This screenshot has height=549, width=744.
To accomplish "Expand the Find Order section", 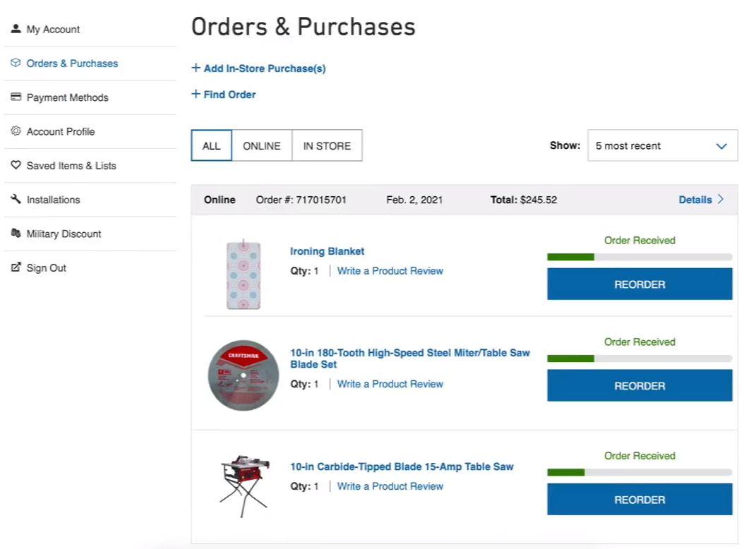I will (x=224, y=94).
